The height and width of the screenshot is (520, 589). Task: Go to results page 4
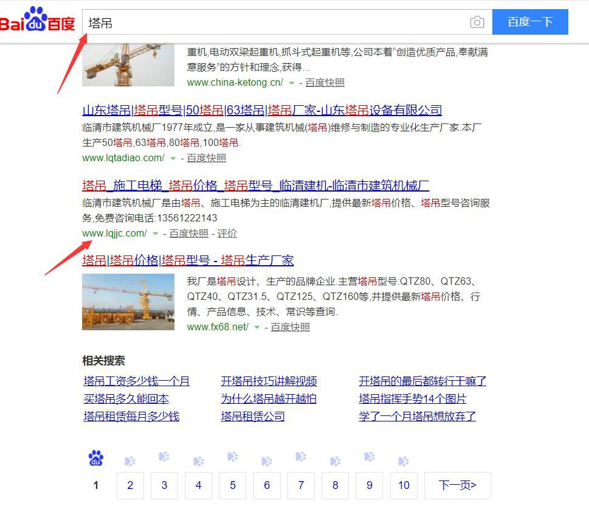coord(198,485)
